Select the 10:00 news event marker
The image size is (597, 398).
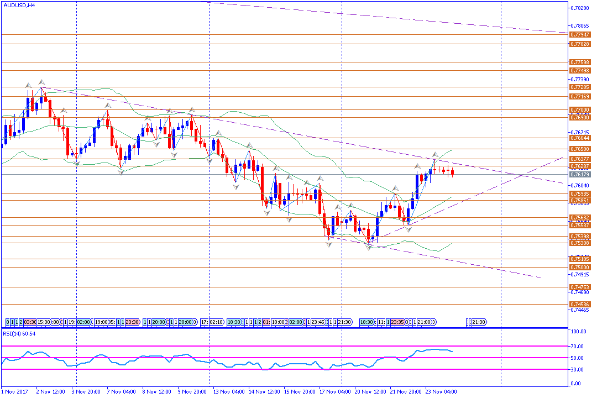278,322
